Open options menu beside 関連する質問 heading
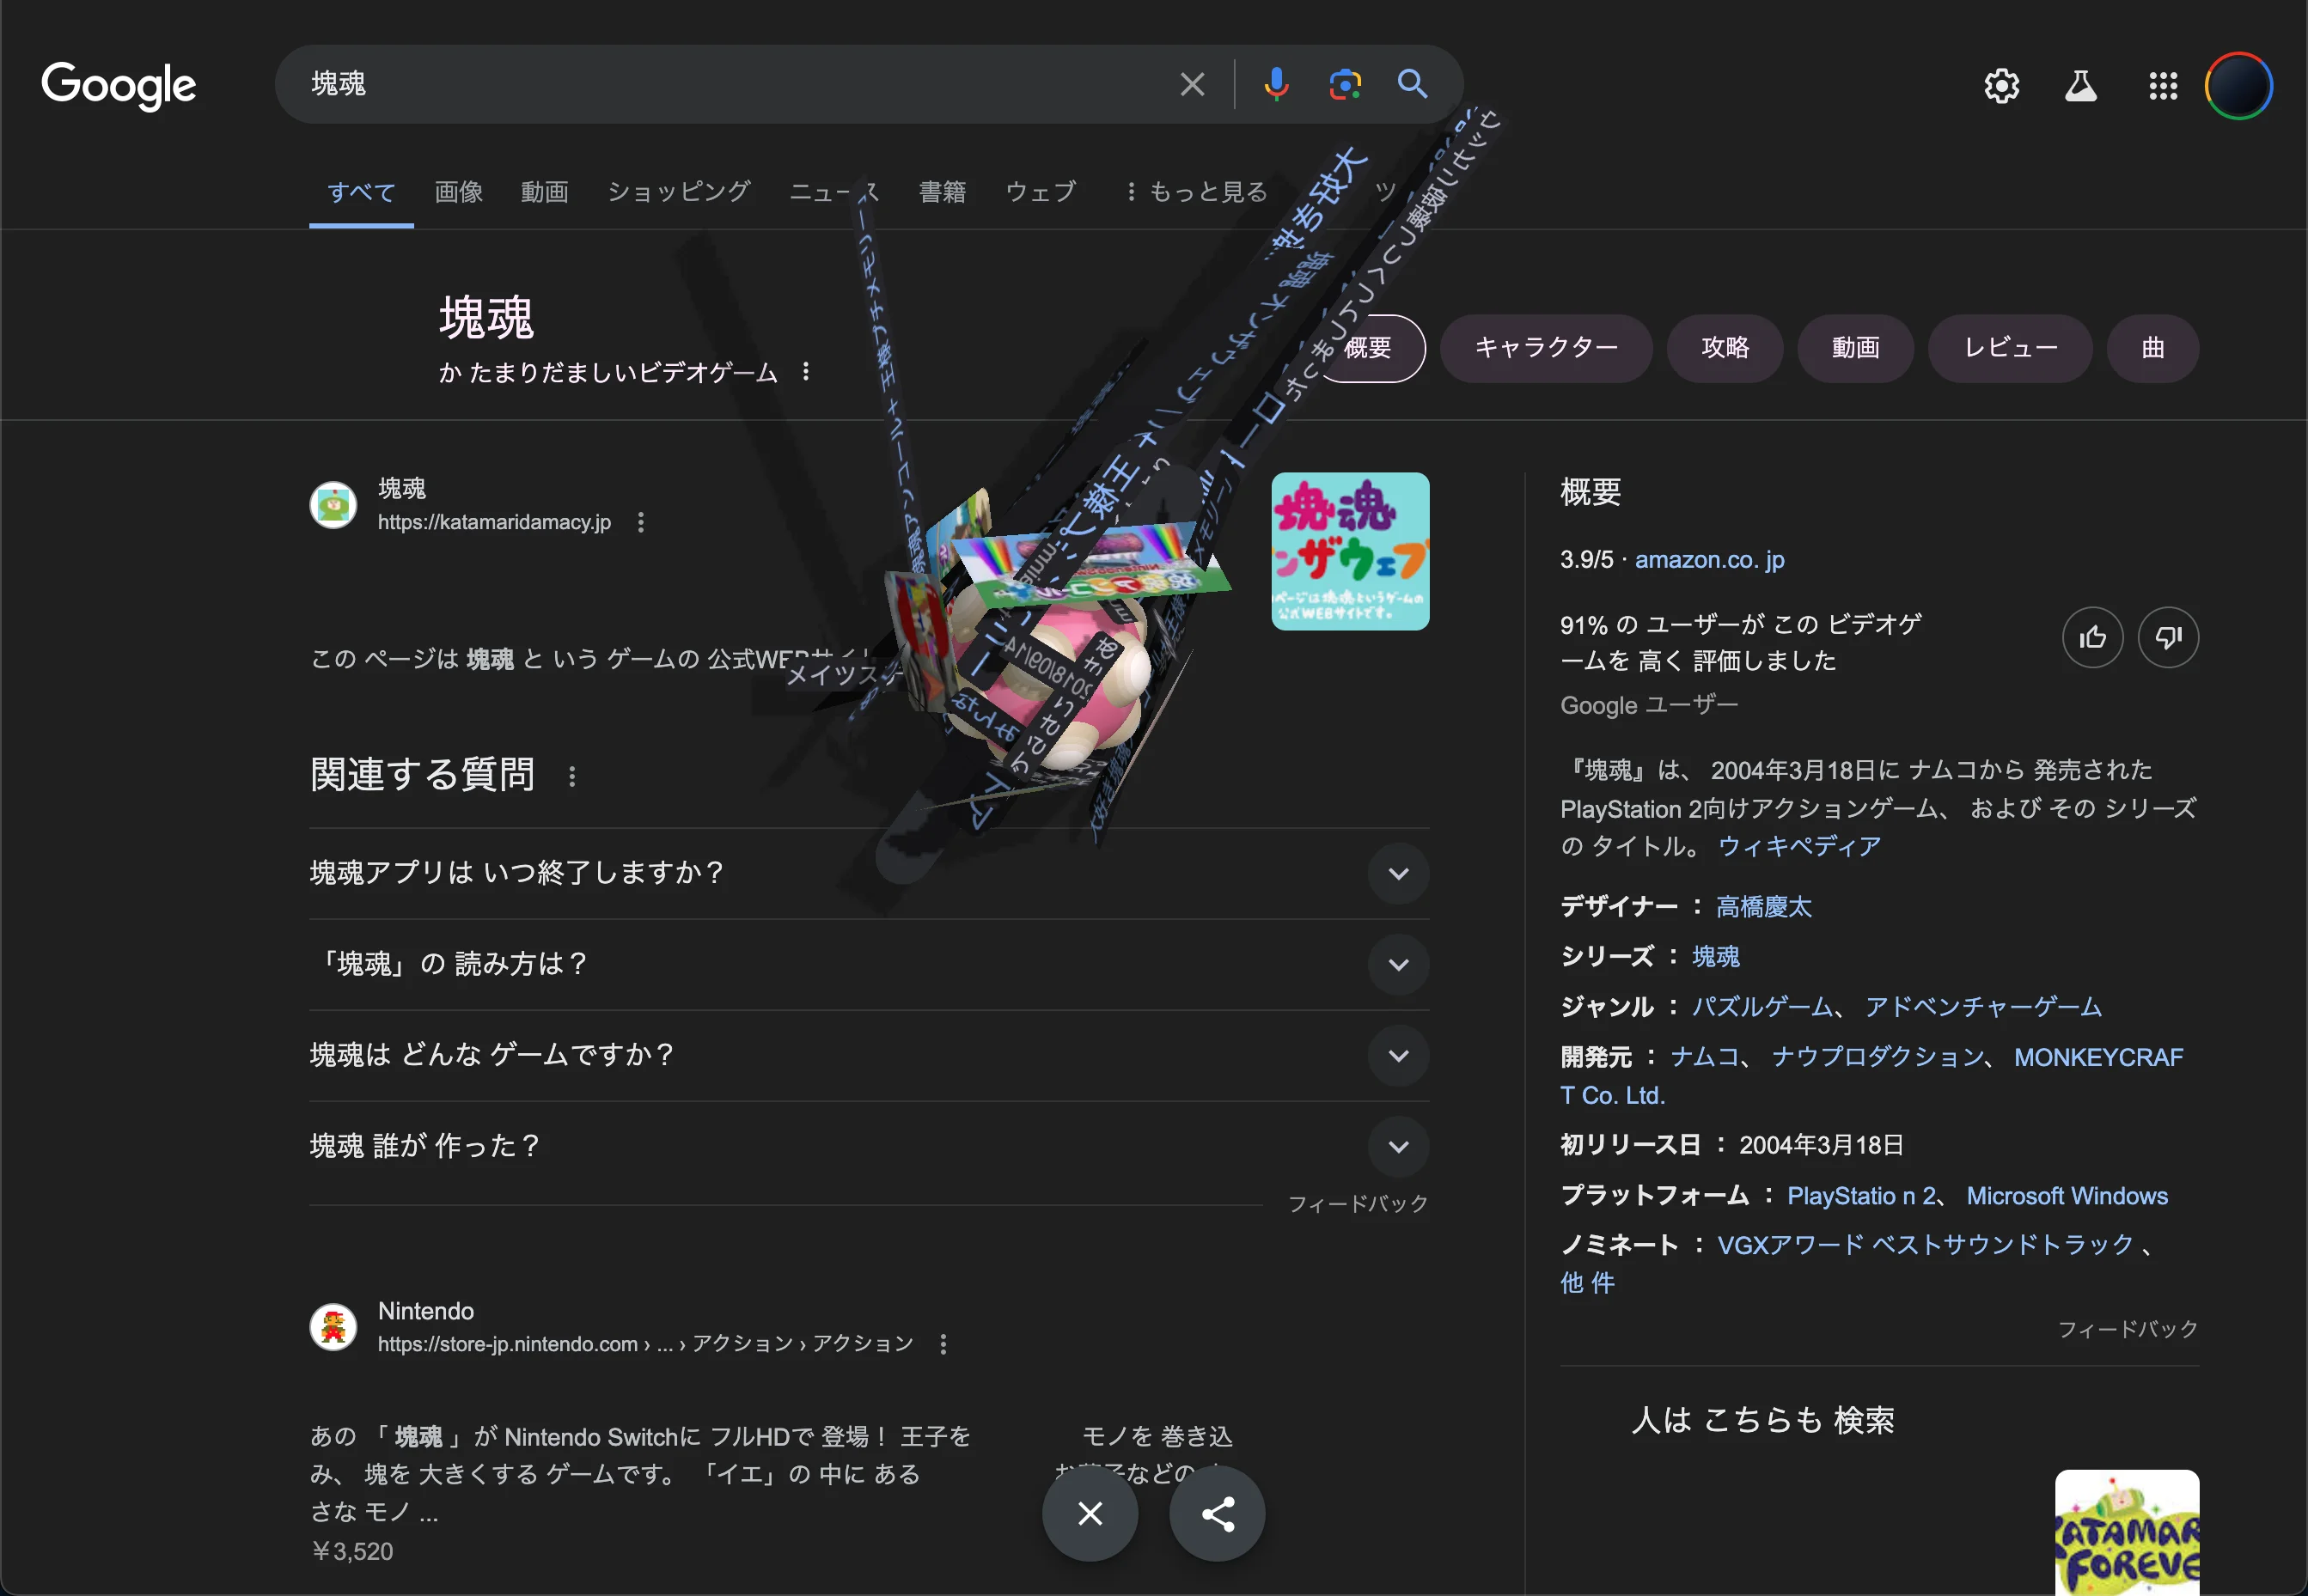Image resolution: width=2308 pixels, height=1596 pixels. [572, 776]
